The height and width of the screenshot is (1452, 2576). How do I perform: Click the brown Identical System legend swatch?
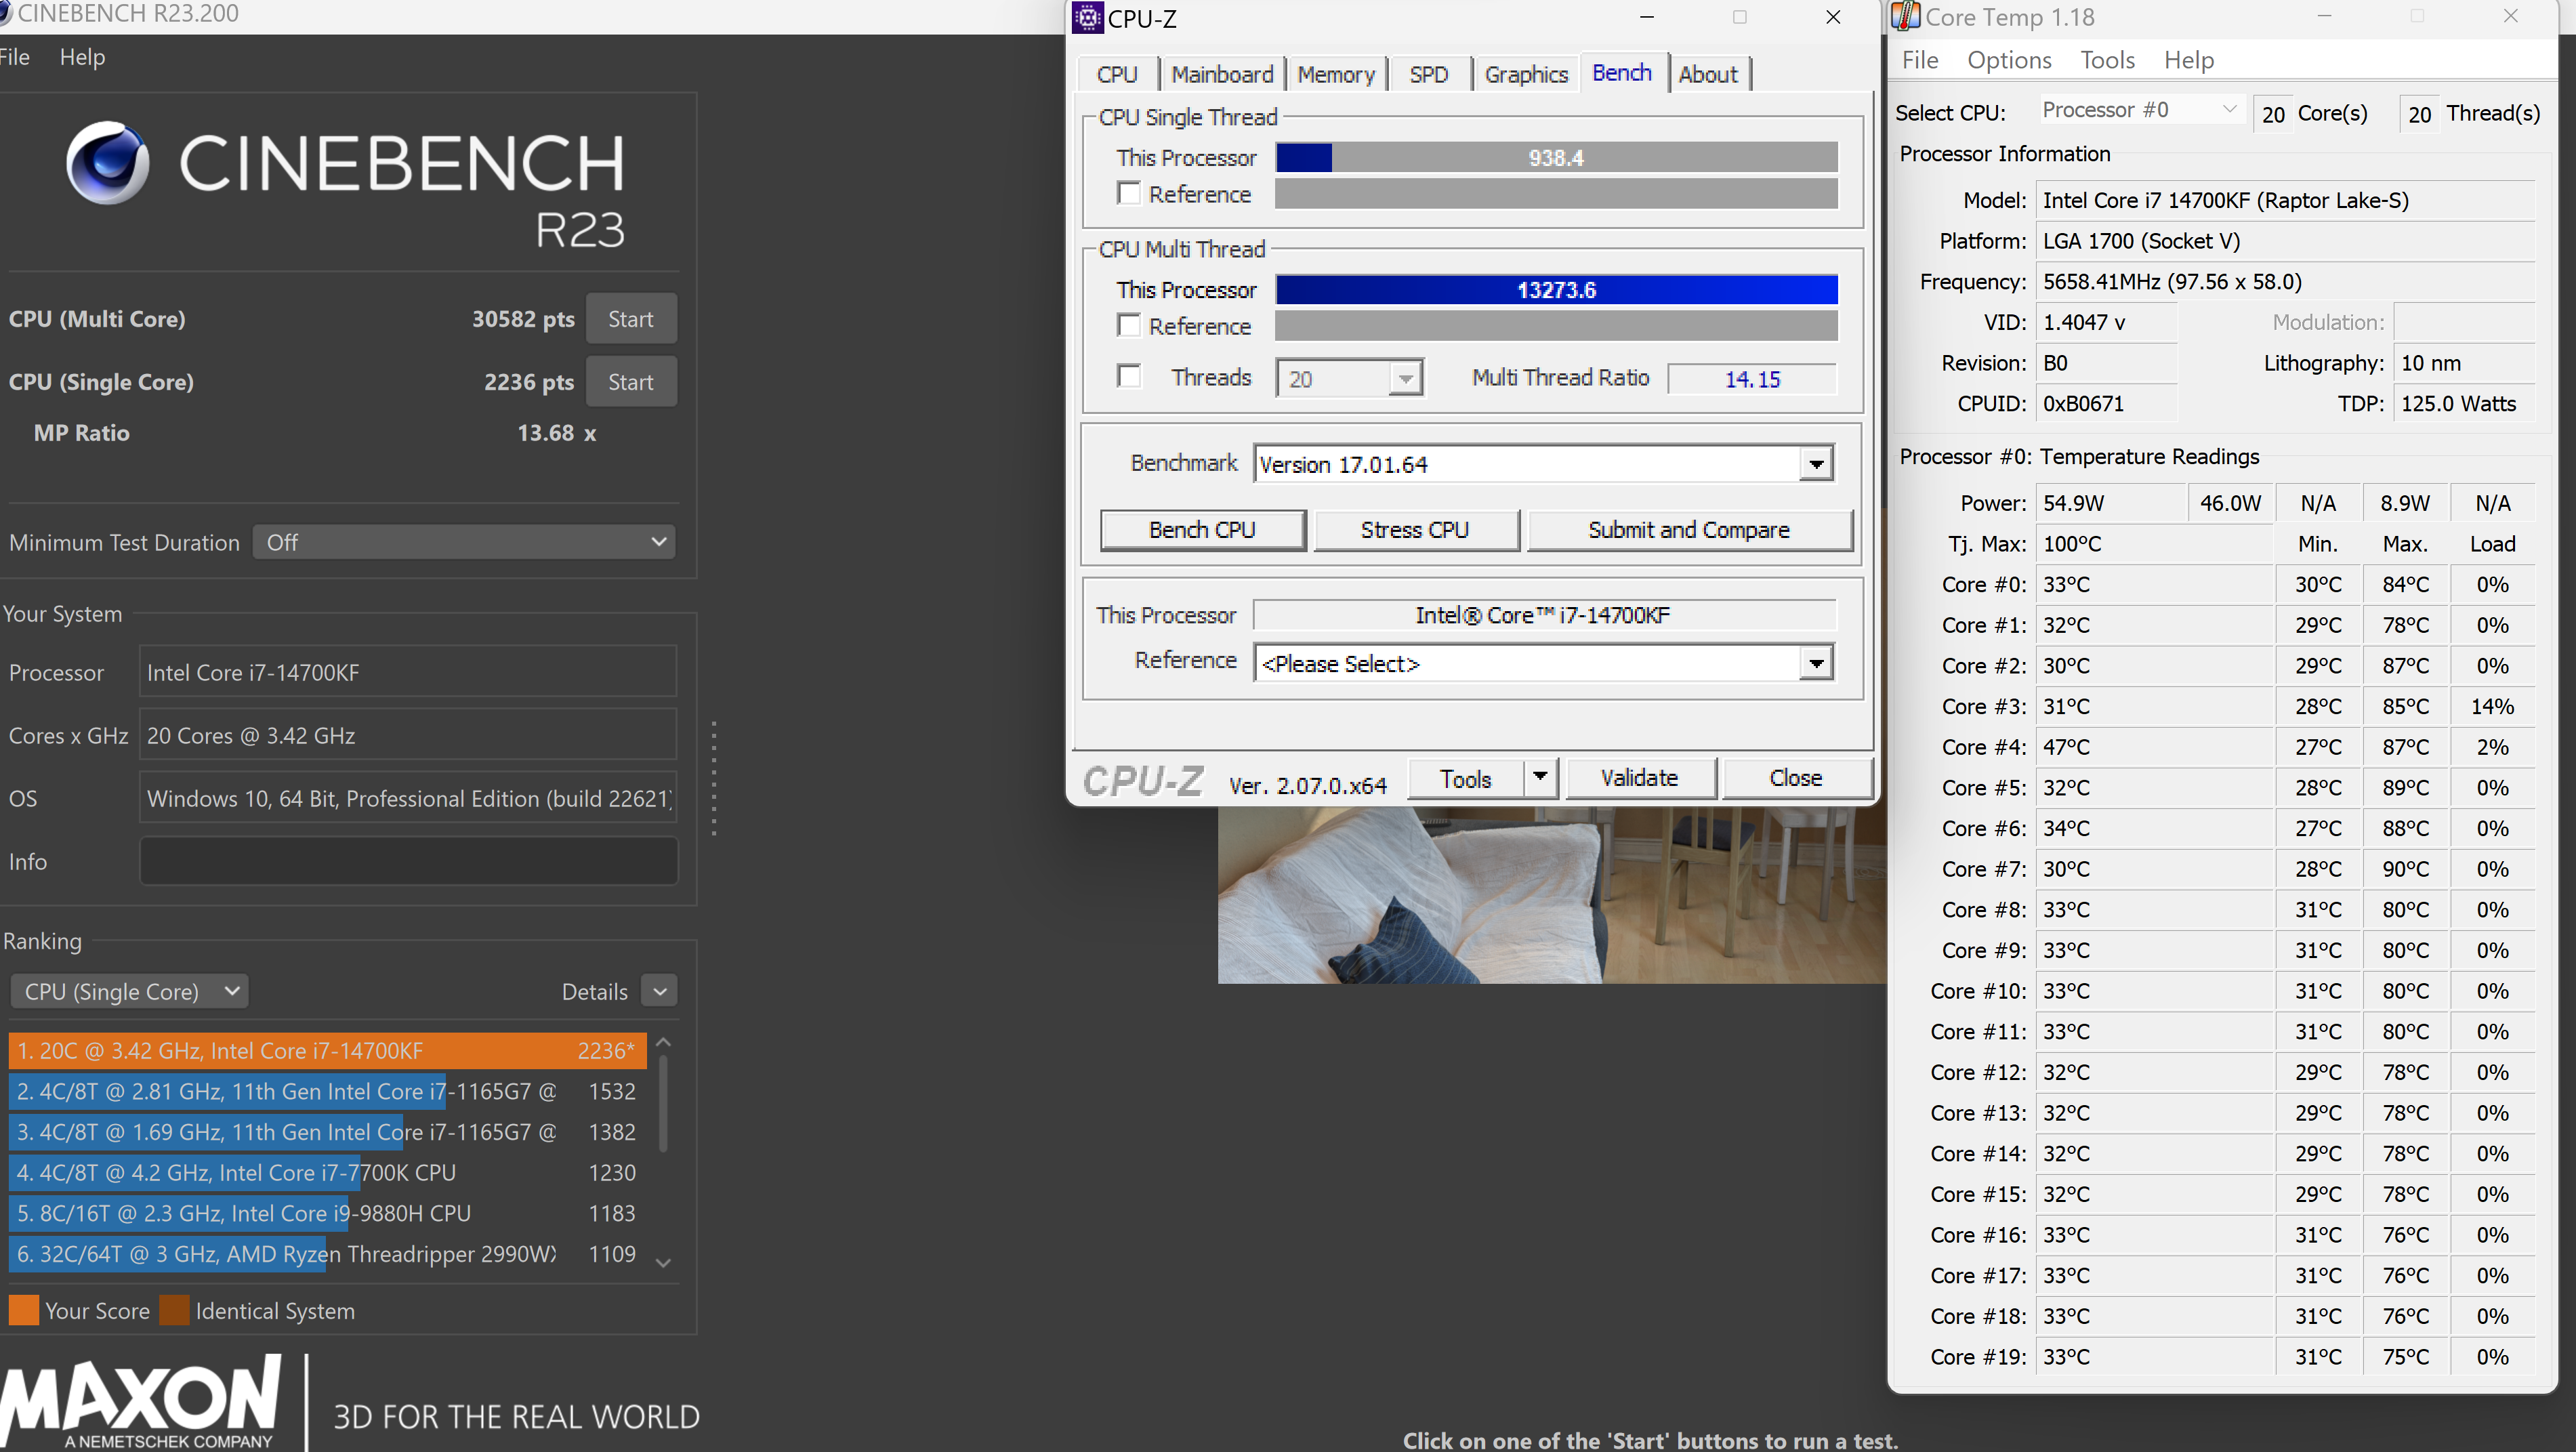click(174, 1310)
